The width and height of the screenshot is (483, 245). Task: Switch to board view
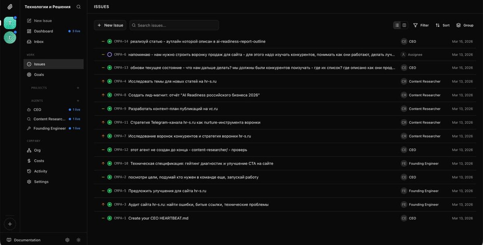pos(404,25)
